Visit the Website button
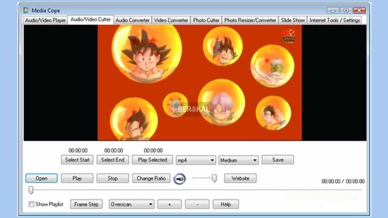The height and width of the screenshot is (218, 388). click(240, 179)
